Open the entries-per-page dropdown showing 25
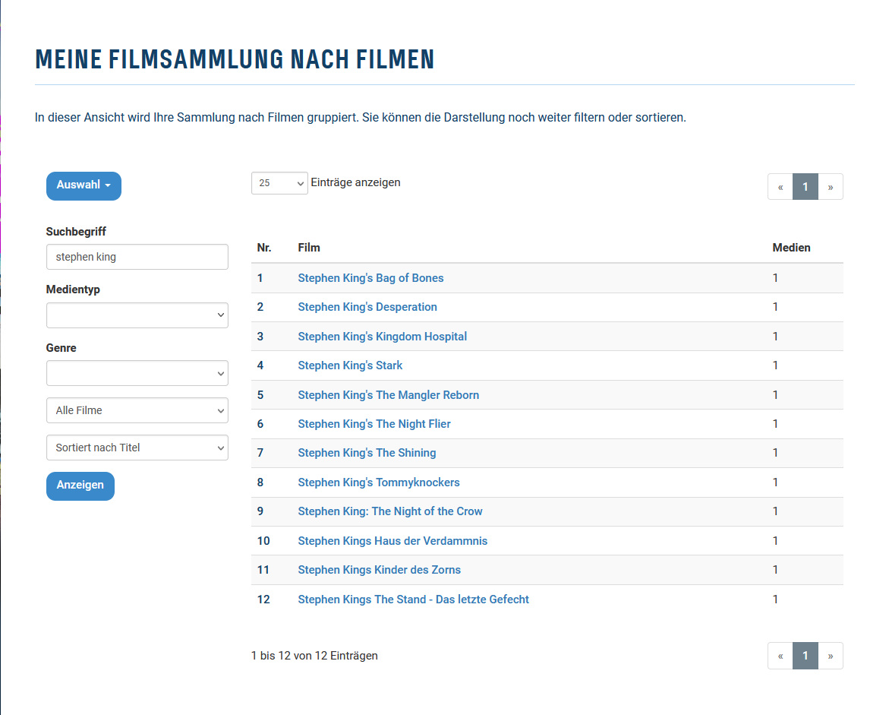889x715 pixels. [x=279, y=182]
